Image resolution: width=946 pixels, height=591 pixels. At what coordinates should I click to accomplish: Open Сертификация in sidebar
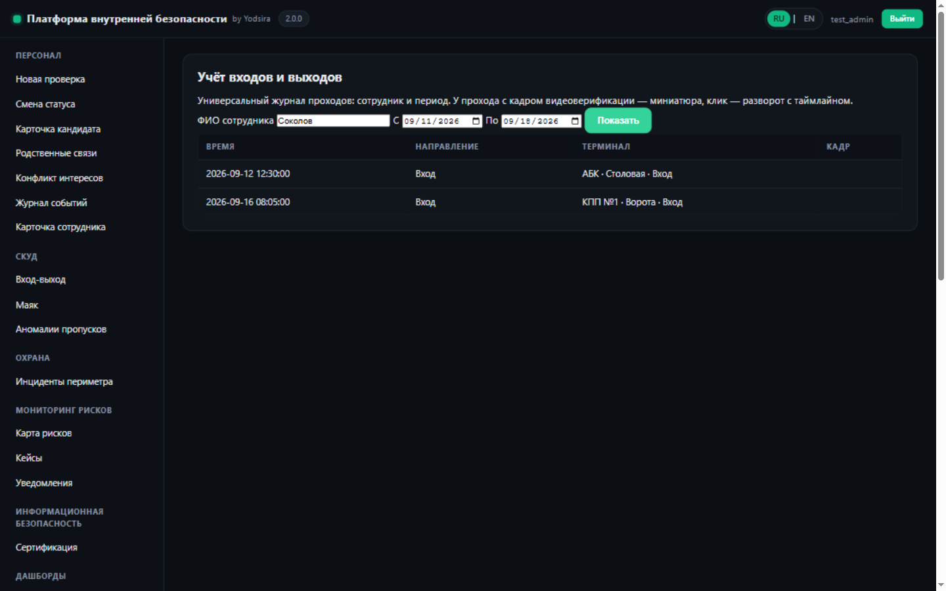tap(47, 548)
